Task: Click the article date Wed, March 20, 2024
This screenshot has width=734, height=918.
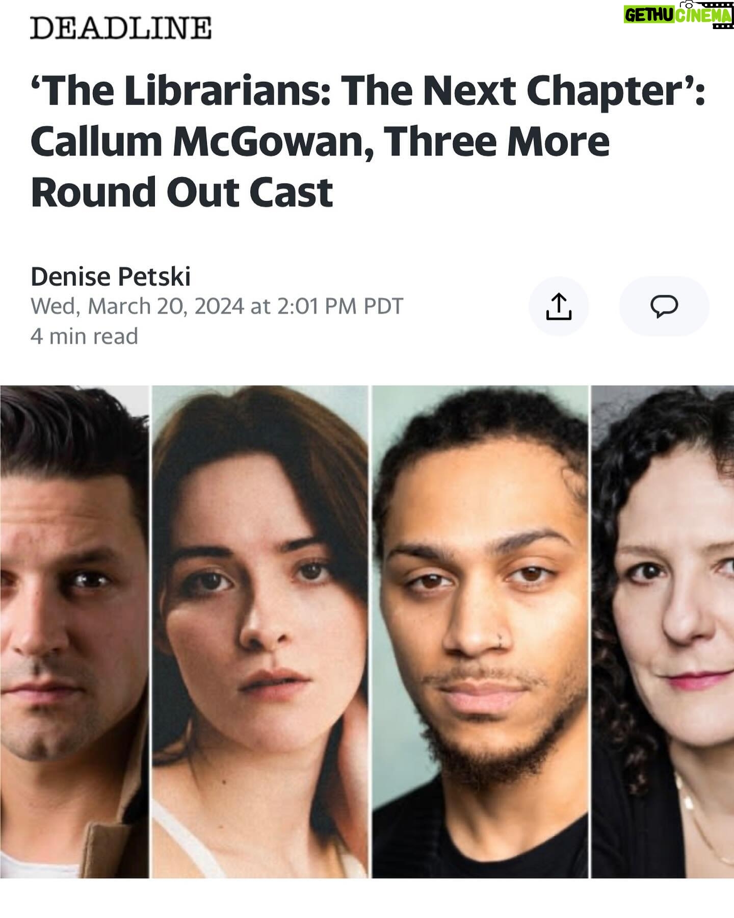Action: click(138, 307)
